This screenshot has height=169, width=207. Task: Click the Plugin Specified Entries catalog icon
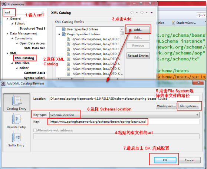point(64,34)
